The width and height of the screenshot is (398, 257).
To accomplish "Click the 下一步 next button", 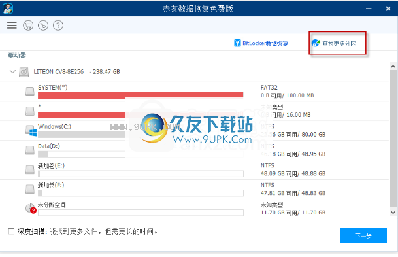I will [363, 235].
